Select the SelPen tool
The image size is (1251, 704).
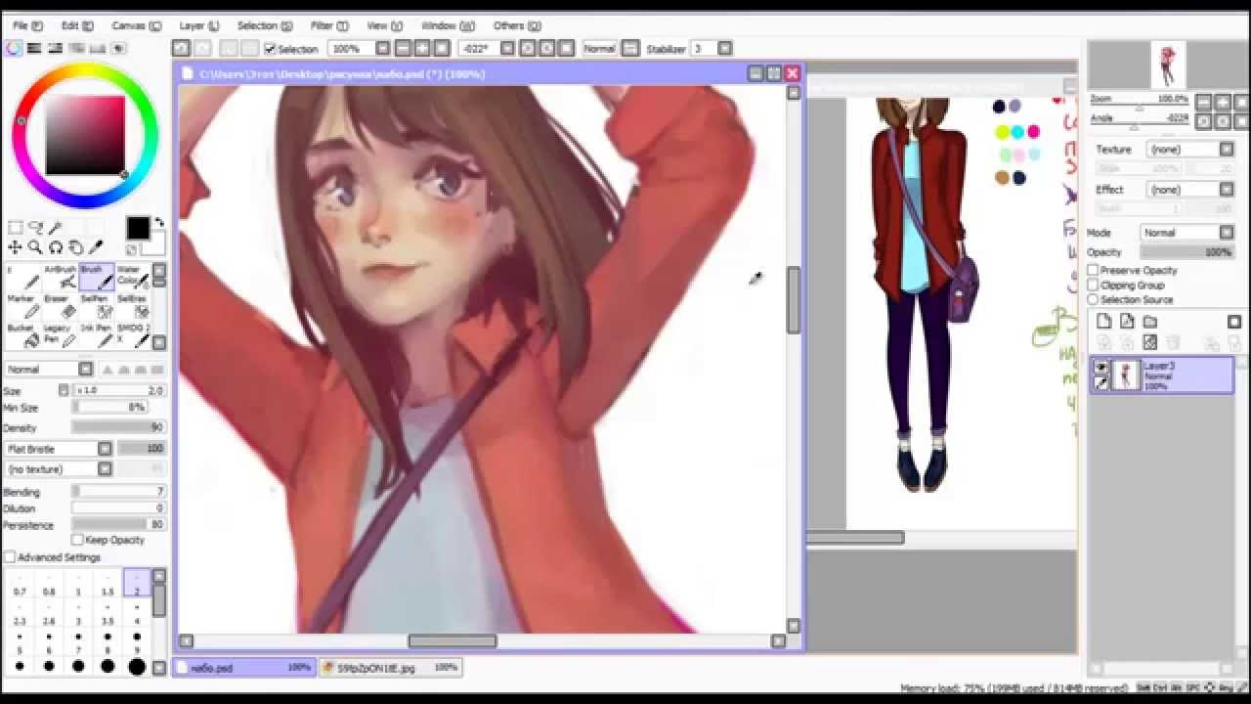[97, 306]
